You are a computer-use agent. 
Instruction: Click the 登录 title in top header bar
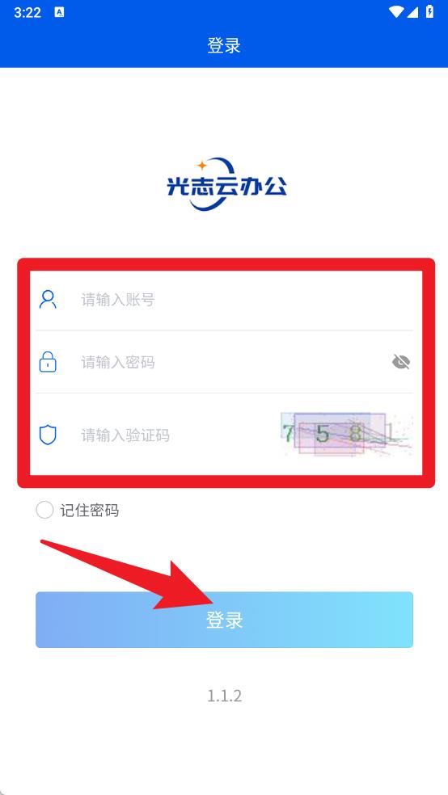click(x=224, y=45)
